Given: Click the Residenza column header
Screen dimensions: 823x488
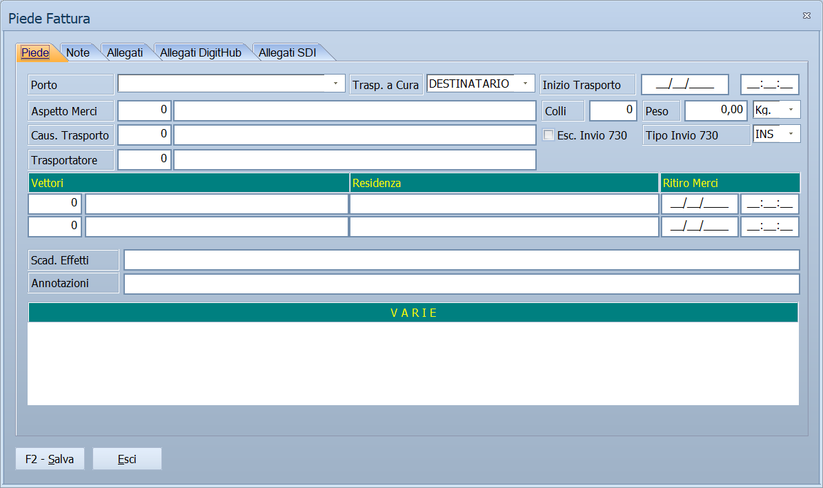Looking at the screenshot, I should (504, 183).
